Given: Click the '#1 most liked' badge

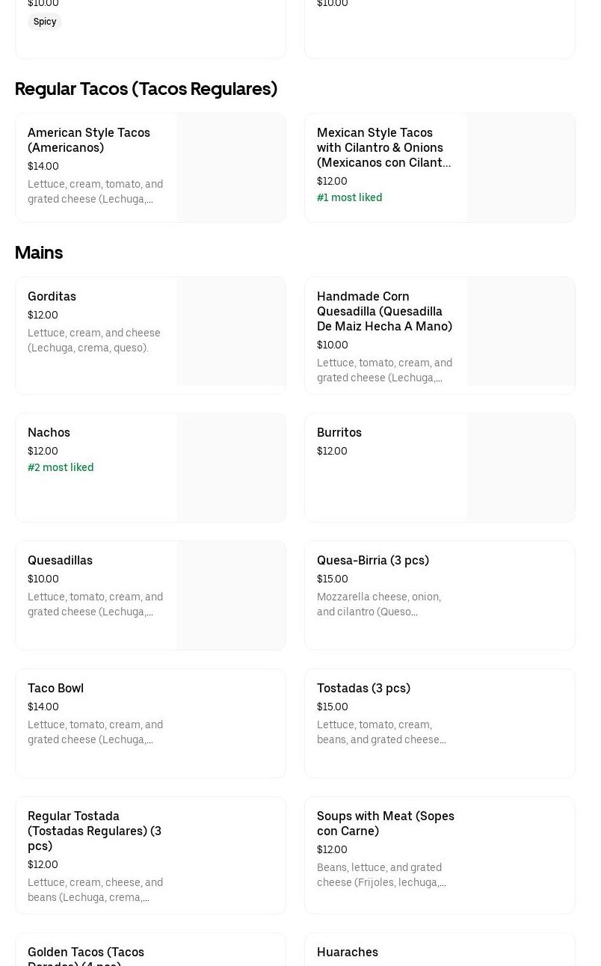Looking at the screenshot, I should [349, 197].
